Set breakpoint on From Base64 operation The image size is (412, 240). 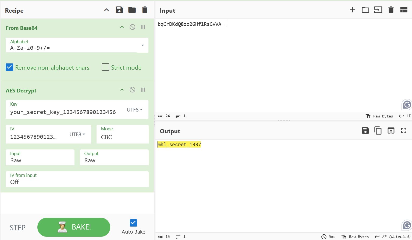click(x=143, y=27)
